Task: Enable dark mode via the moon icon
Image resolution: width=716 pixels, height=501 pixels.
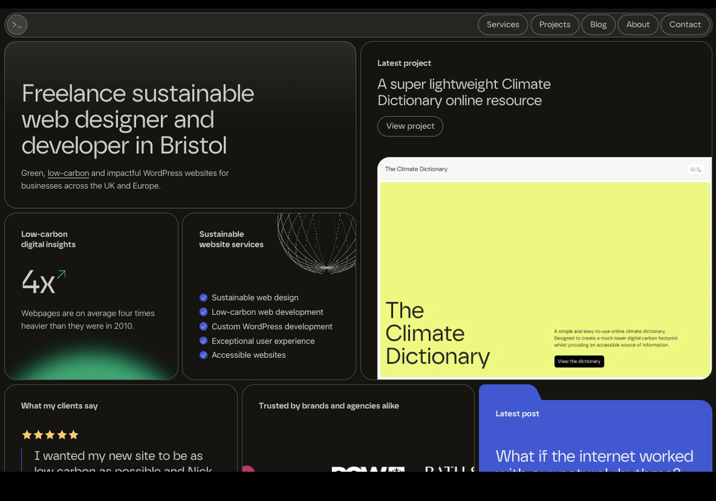Action: [x=699, y=169]
